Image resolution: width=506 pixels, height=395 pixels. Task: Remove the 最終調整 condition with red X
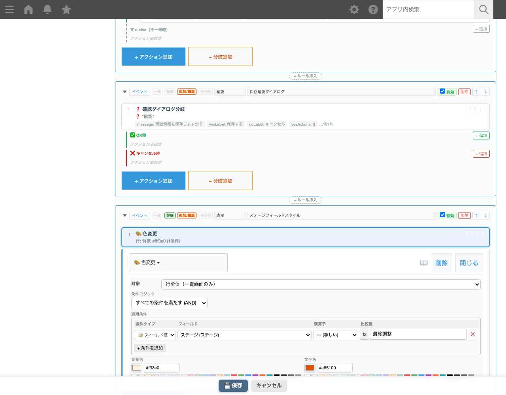[x=473, y=334]
